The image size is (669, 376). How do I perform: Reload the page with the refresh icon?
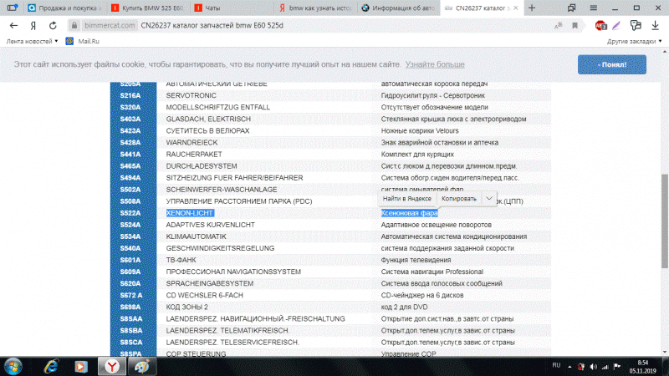[53, 26]
